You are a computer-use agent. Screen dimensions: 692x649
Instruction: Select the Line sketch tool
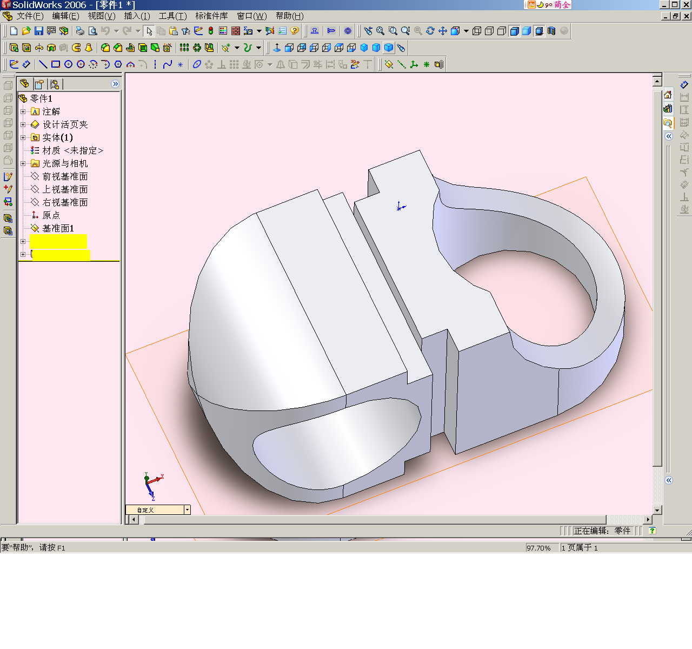(43, 64)
